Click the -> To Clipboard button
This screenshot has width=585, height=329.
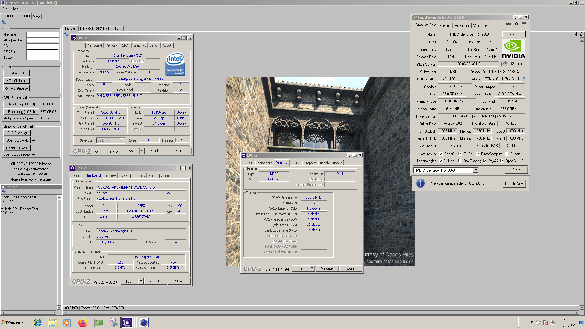pyautogui.click(x=16, y=81)
